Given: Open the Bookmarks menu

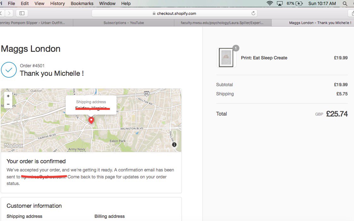Looking at the screenshot, I should point(82,3).
